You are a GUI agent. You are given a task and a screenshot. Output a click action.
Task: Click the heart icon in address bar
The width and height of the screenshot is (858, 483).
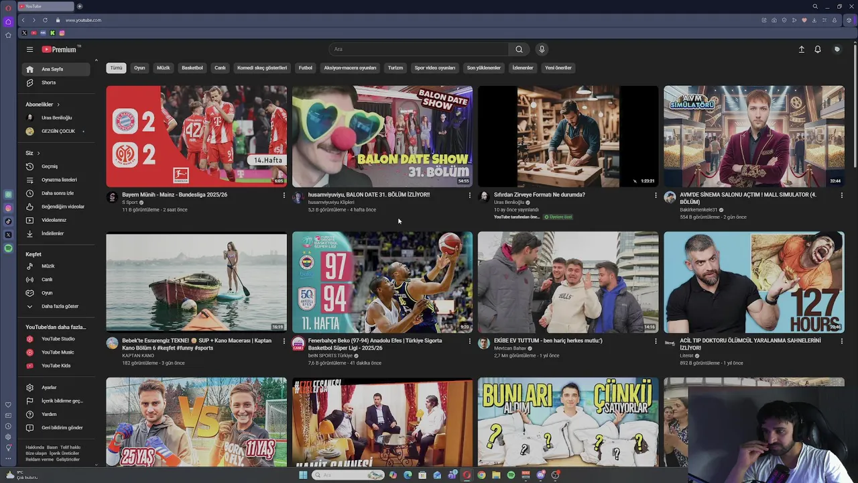tap(804, 20)
